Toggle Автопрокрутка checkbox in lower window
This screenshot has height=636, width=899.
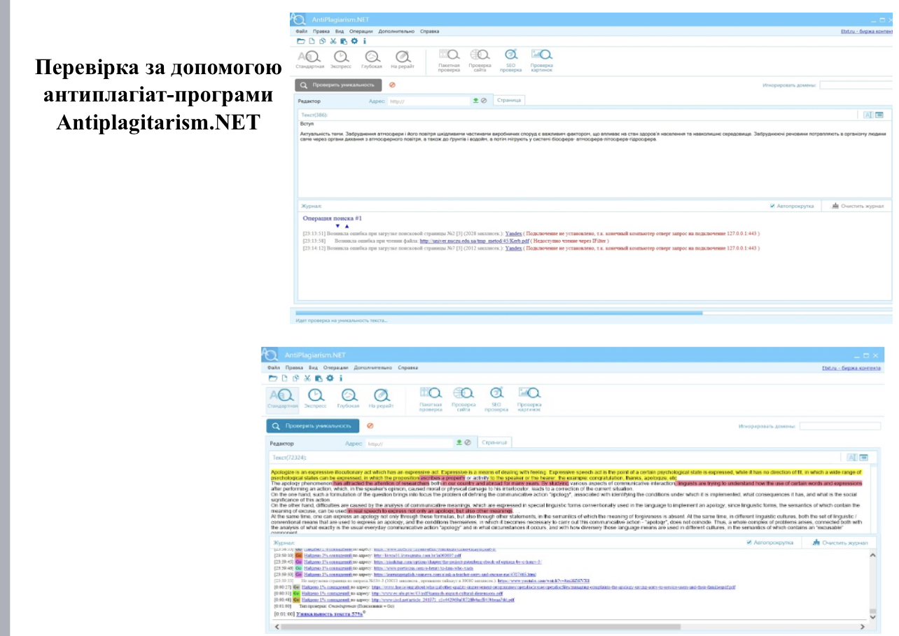tap(749, 542)
